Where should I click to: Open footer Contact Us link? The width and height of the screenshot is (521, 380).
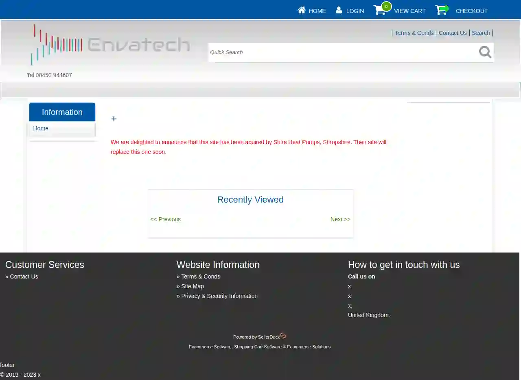tap(24, 276)
